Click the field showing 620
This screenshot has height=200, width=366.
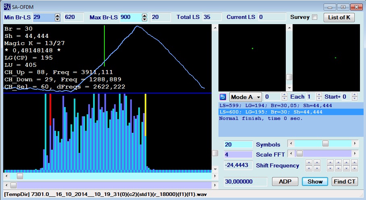click(x=74, y=17)
